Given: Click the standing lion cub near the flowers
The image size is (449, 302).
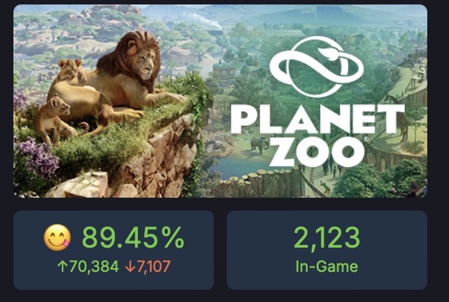Looking at the screenshot, I should [56, 120].
